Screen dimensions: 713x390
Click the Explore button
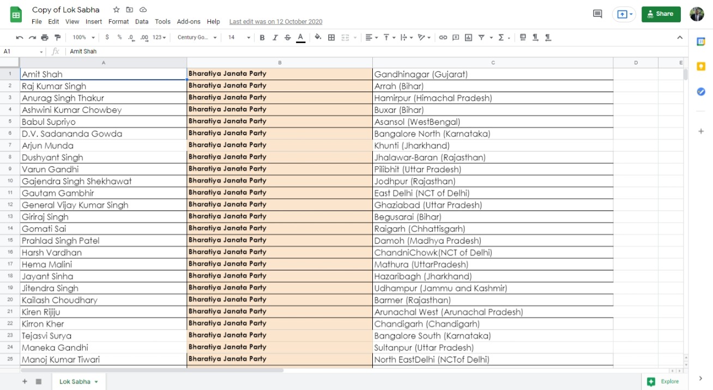tap(663, 381)
